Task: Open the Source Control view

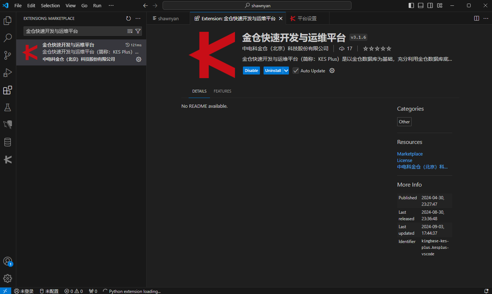Action: tap(8, 55)
